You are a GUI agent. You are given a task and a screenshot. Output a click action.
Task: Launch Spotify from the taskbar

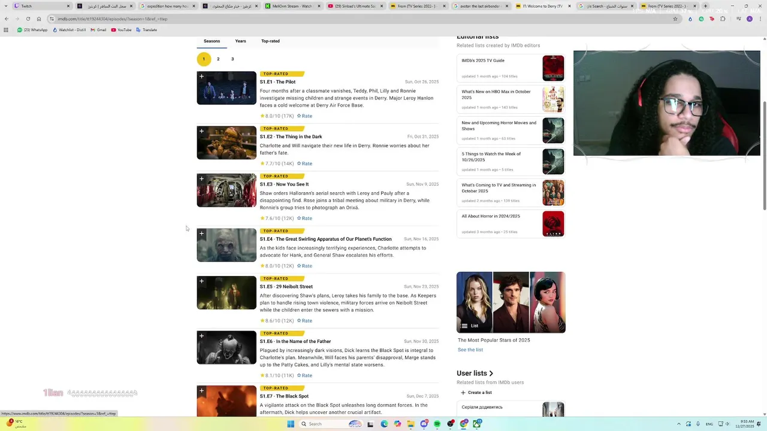tap(437, 424)
